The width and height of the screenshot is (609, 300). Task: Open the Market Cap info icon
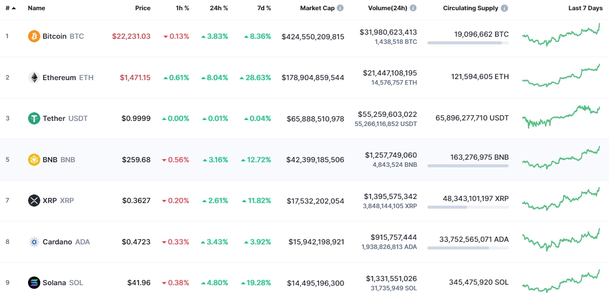[340, 8]
